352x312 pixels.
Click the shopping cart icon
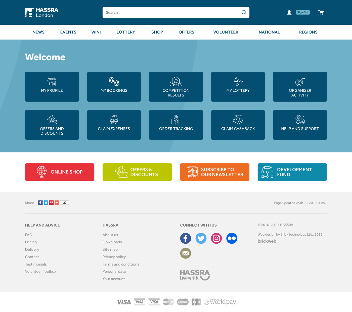click(x=321, y=12)
